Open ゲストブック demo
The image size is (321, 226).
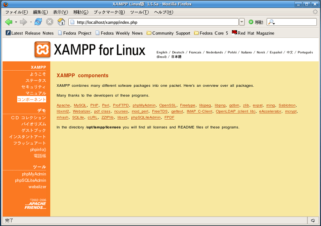click(34, 130)
